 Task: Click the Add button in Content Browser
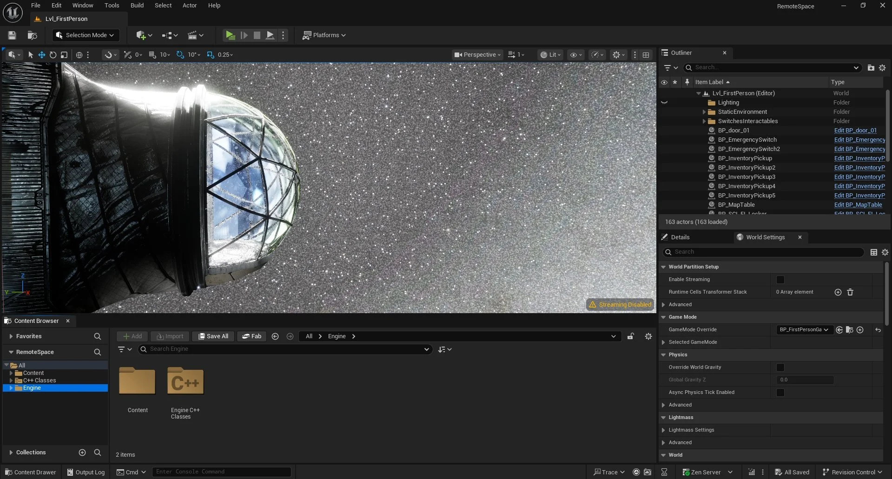[132, 336]
